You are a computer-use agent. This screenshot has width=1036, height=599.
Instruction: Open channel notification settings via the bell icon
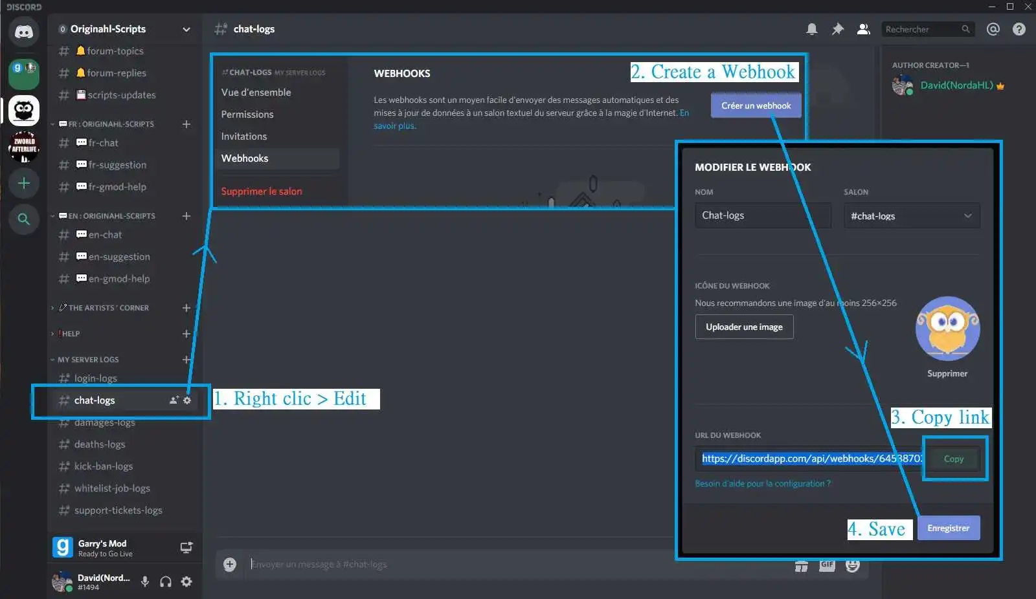pyautogui.click(x=813, y=28)
